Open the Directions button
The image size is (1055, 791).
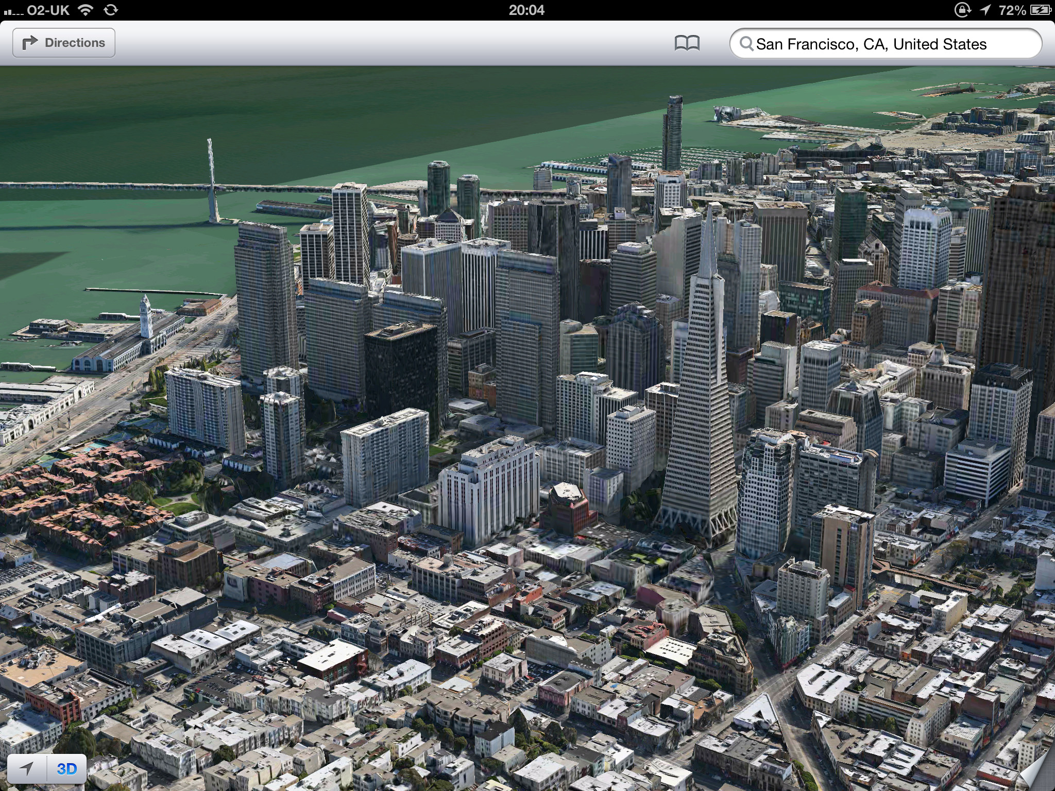pyautogui.click(x=64, y=43)
